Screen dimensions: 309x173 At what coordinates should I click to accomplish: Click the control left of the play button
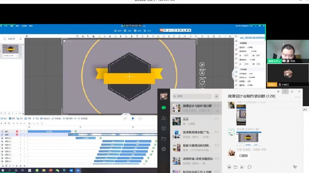click(x=125, y=119)
